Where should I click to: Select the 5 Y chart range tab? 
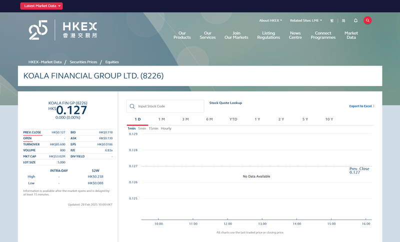305,119
